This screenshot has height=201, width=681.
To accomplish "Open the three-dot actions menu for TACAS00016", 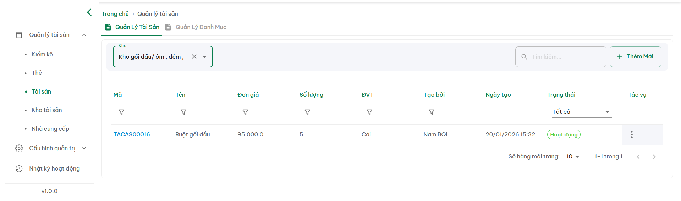I will [632, 135].
